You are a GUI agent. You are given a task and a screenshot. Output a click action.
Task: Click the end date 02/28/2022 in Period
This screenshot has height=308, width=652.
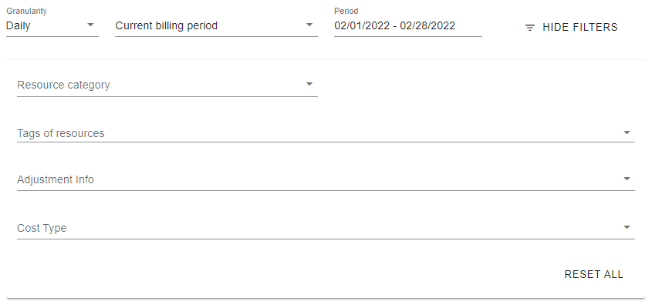point(427,26)
